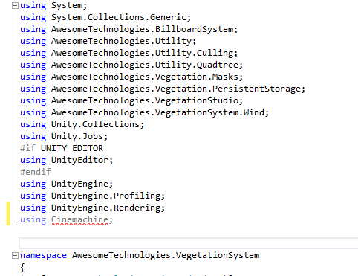Click the VegetationSystem.Wind using line
The width and height of the screenshot is (358, 276).
click(x=144, y=112)
